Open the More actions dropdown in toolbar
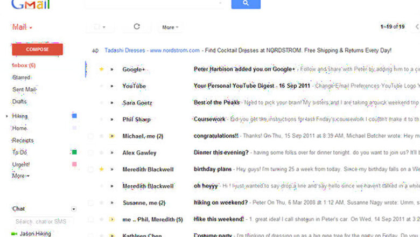 pos(170,27)
